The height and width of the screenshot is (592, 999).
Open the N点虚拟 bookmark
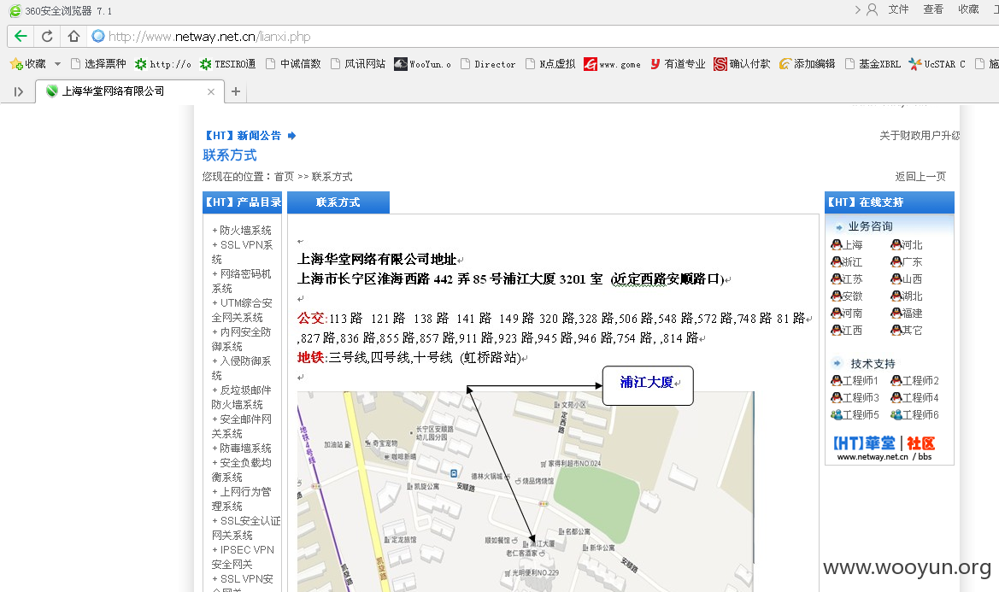pyautogui.click(x=550, y=64)
